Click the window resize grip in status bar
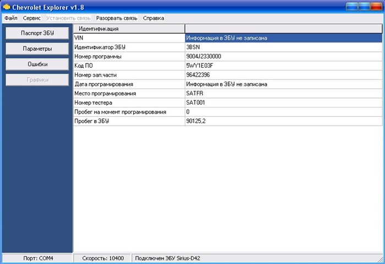Image resolution: width=385 pixels, height=264 pixels. tap(381, 259)
